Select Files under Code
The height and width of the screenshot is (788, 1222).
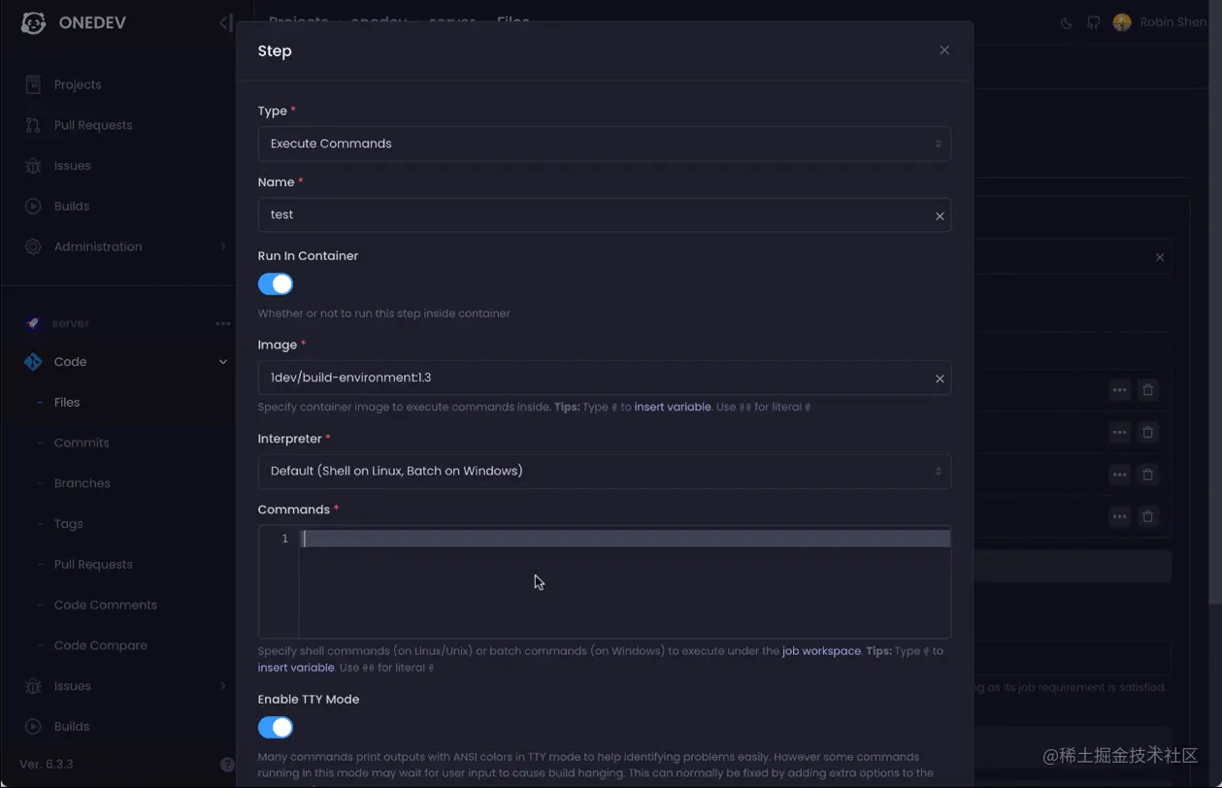tap(67, 402)
